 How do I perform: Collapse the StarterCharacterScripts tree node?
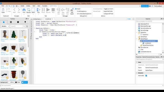pyautogui.click(x=139, y=41)
